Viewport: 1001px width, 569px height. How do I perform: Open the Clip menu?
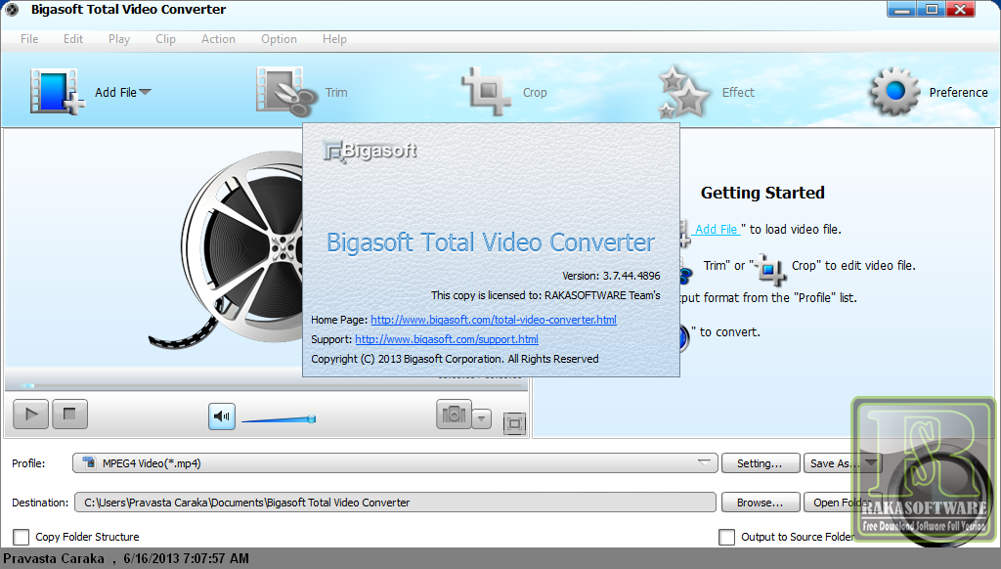(165, 39)
